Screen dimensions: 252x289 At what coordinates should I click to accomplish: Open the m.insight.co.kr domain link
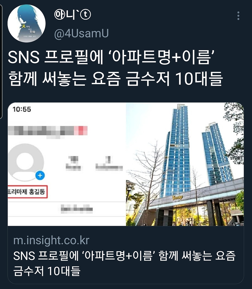(x=51, y=240)
